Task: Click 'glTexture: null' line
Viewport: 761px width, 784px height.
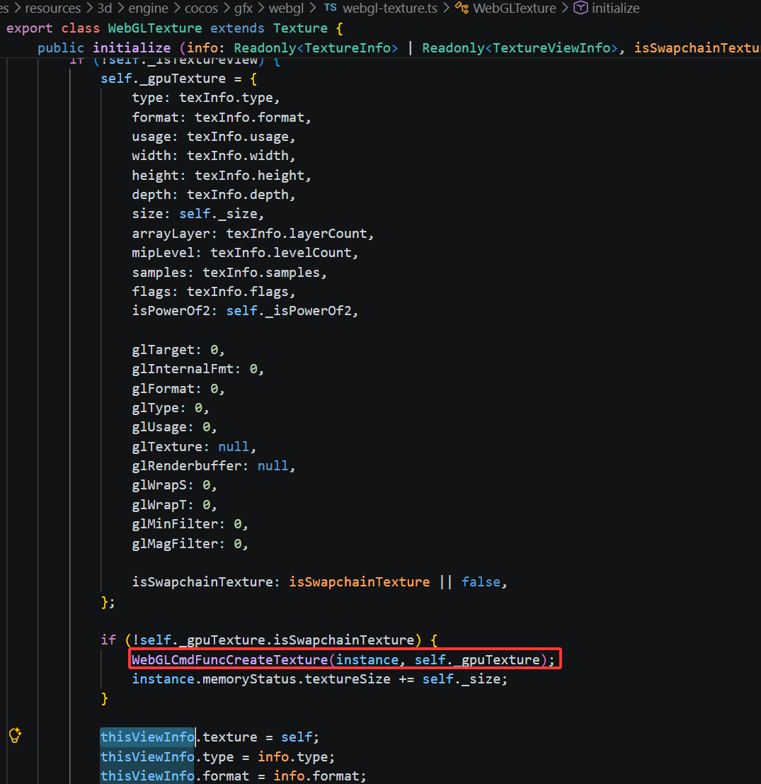Action: (194, 446)
